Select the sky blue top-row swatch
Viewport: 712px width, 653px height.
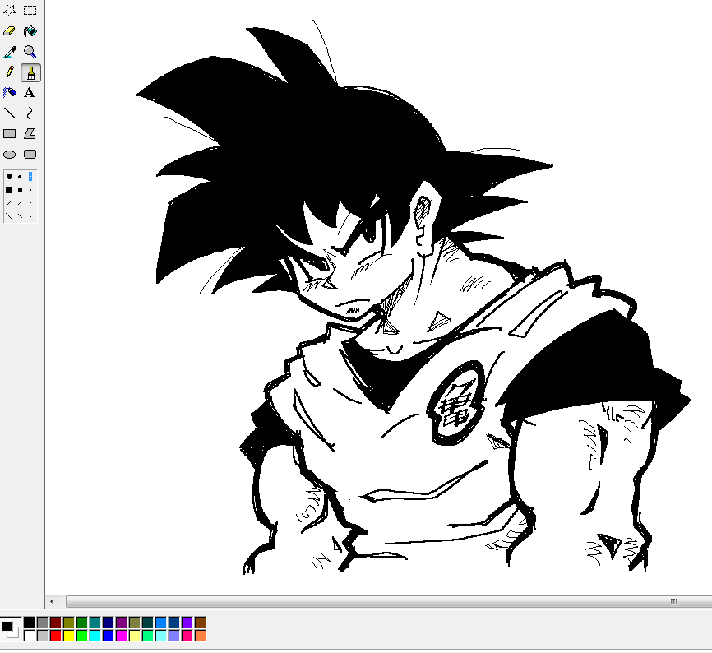click(161, 622)
